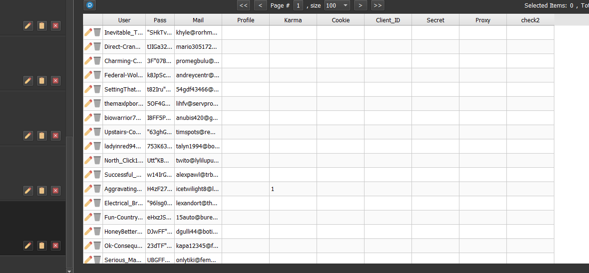Check the selection box for the Federal-Wol... row

pyautogui.click(x=98, y=75)
